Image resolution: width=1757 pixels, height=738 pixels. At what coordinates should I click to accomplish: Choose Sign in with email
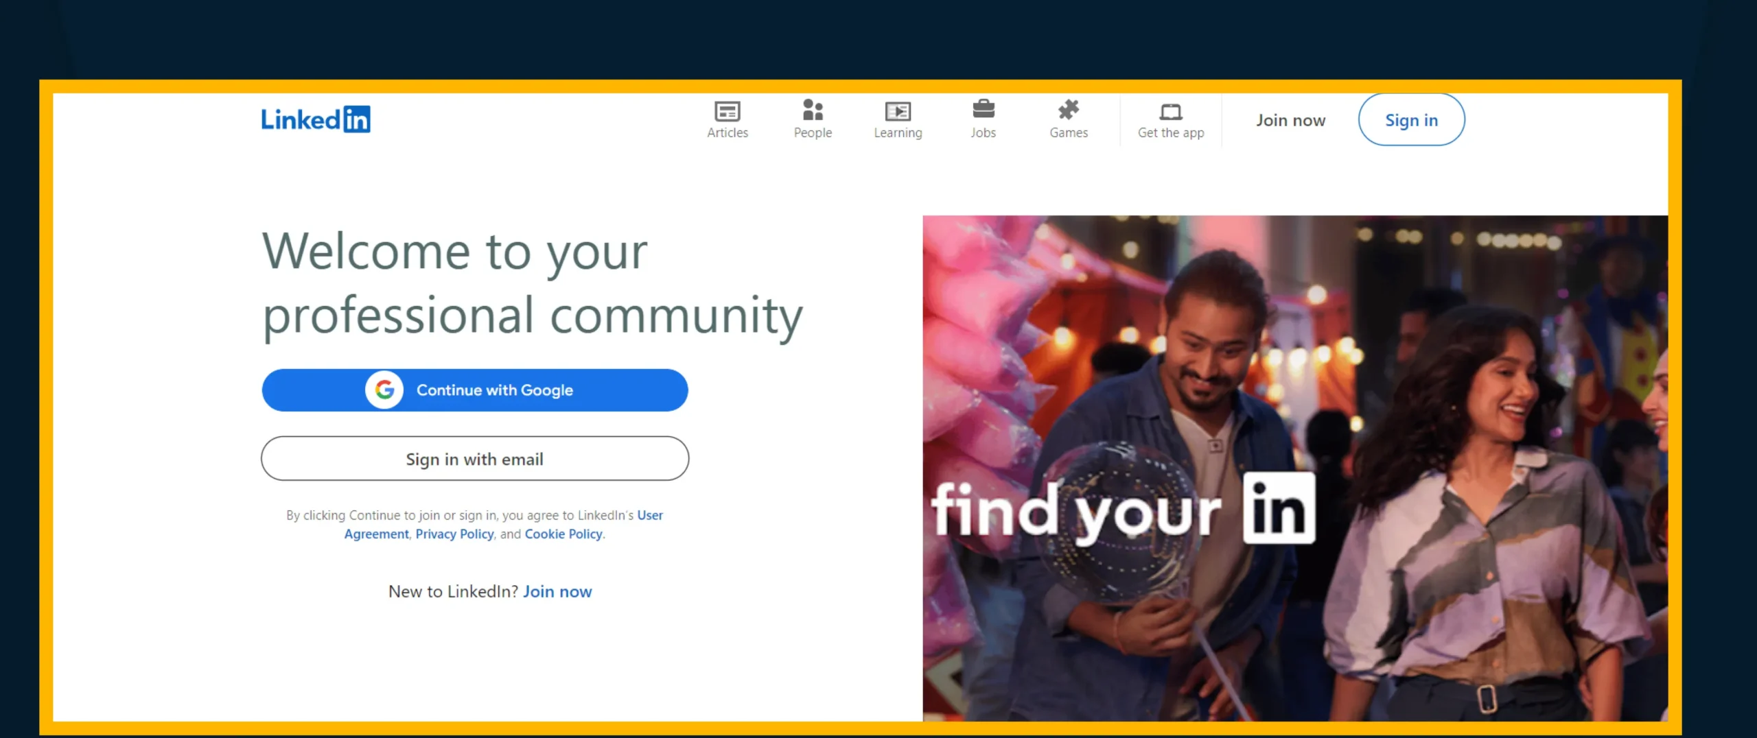474,459
